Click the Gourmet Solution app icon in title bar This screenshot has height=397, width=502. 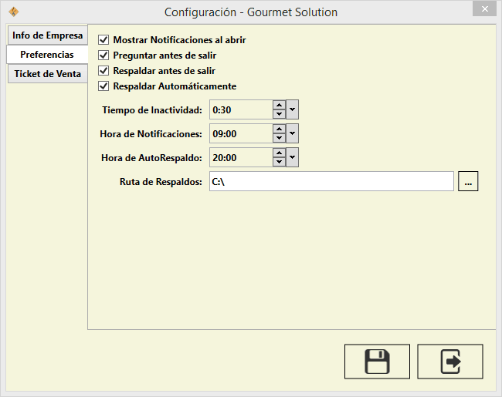[13, 12]
